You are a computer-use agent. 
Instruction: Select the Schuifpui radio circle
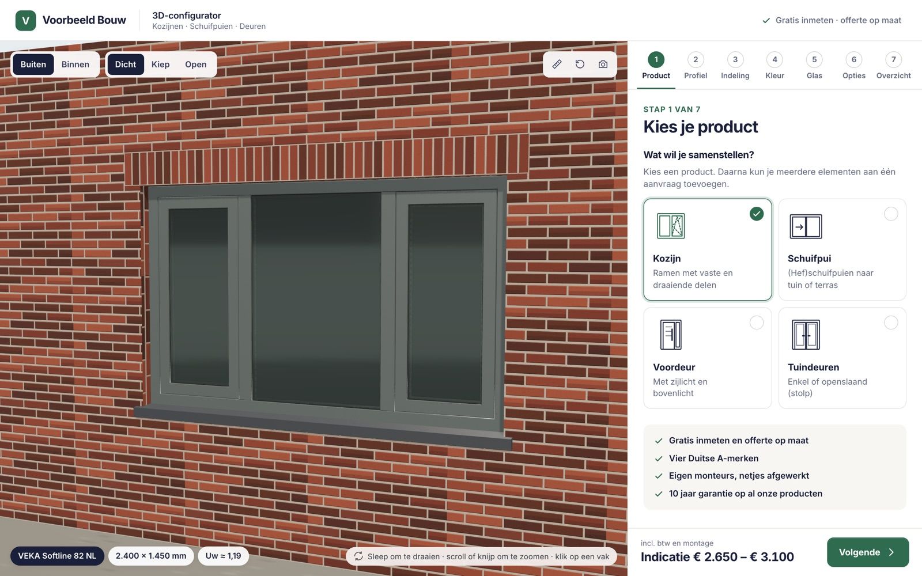coord(891,214)
